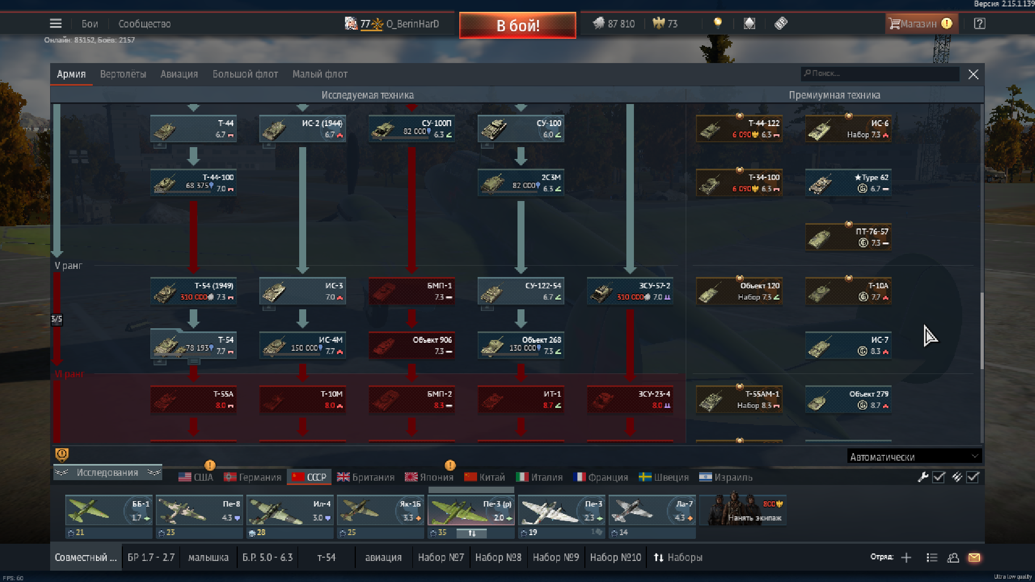This screenshot has width=1035, height=582.
Task: Switch to the Малый флот tab
Action: (320, 74)
